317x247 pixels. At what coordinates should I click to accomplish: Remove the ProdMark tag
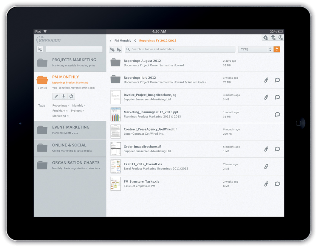67,111
